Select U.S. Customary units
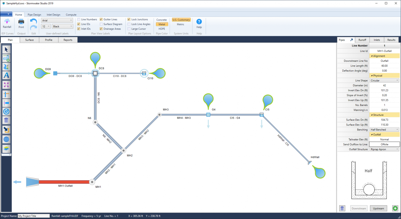The image size is (401, 219). [x=181, y=20]
